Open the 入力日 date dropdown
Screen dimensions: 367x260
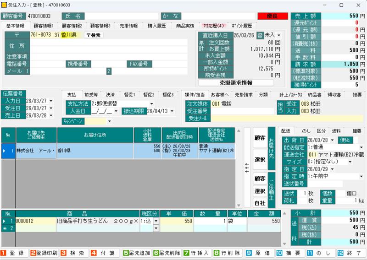click(51, 101)
